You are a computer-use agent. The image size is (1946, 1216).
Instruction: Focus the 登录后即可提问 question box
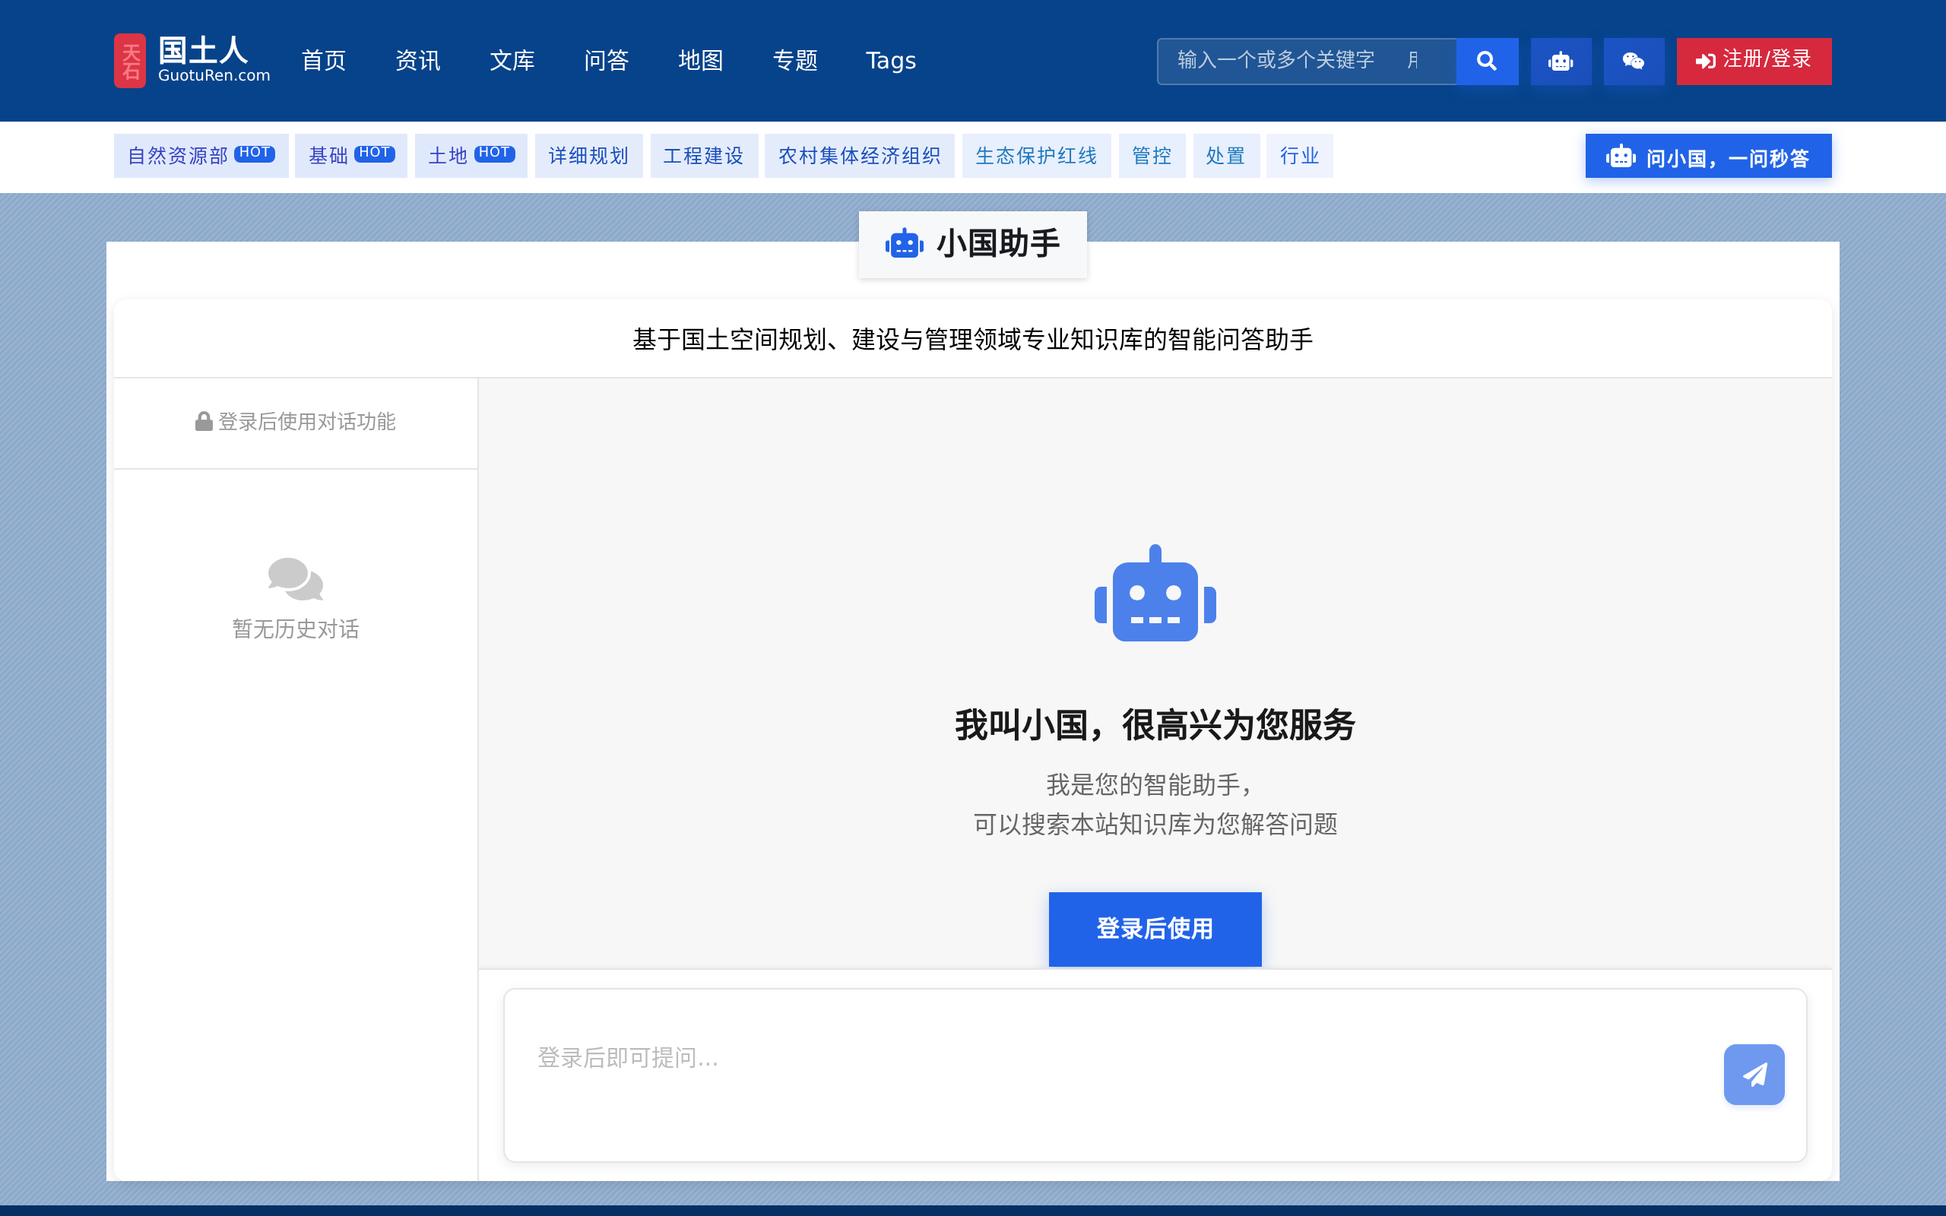point(1113,1075)
